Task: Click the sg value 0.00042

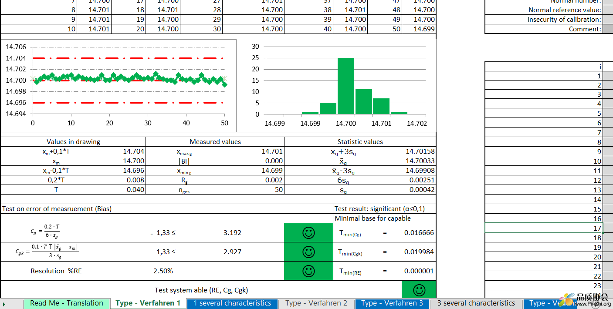Action: 422,190
